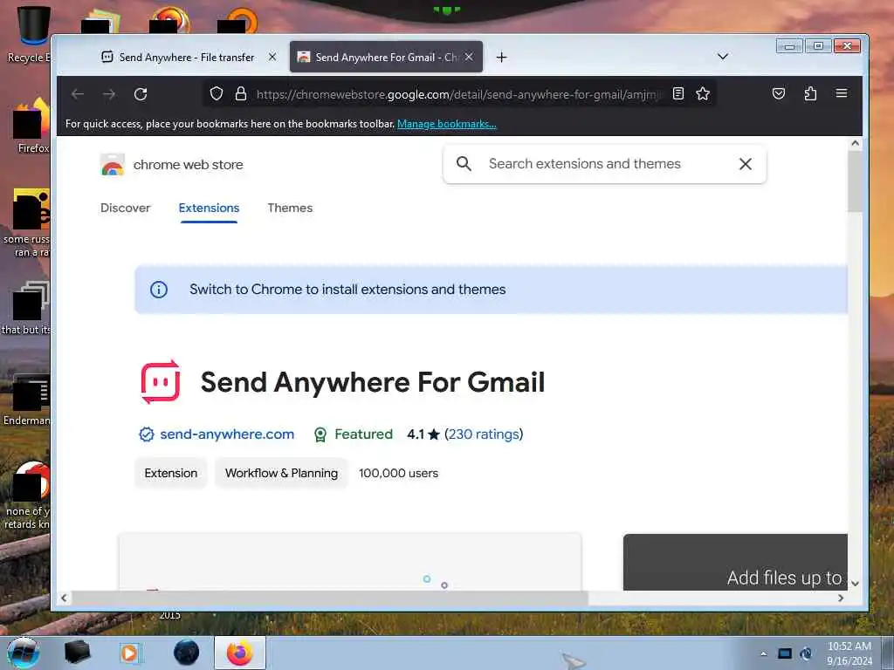This screenshot has height=670, width=894.
Task: Click the Featured badge
Action: coord(353,434)
